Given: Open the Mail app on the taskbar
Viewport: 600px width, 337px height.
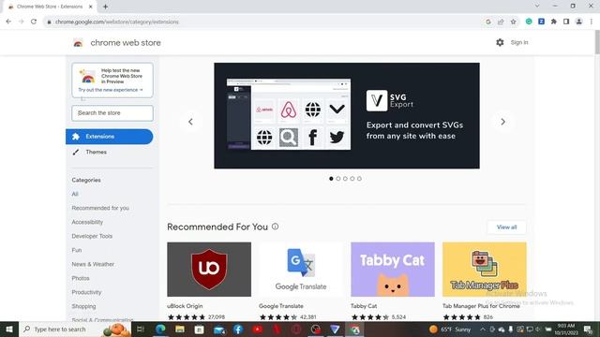Looking at the screenshot, I should point(219,329).
